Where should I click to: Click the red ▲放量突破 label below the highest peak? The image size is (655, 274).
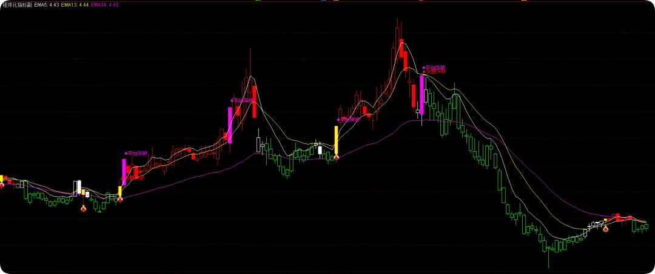434,71
